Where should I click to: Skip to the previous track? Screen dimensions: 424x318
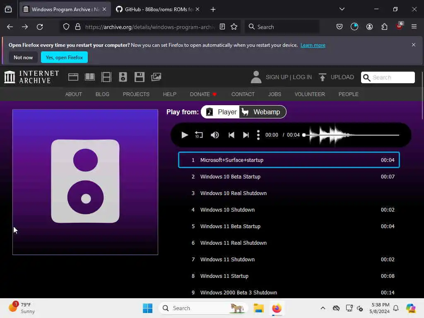tap(231, 135)
